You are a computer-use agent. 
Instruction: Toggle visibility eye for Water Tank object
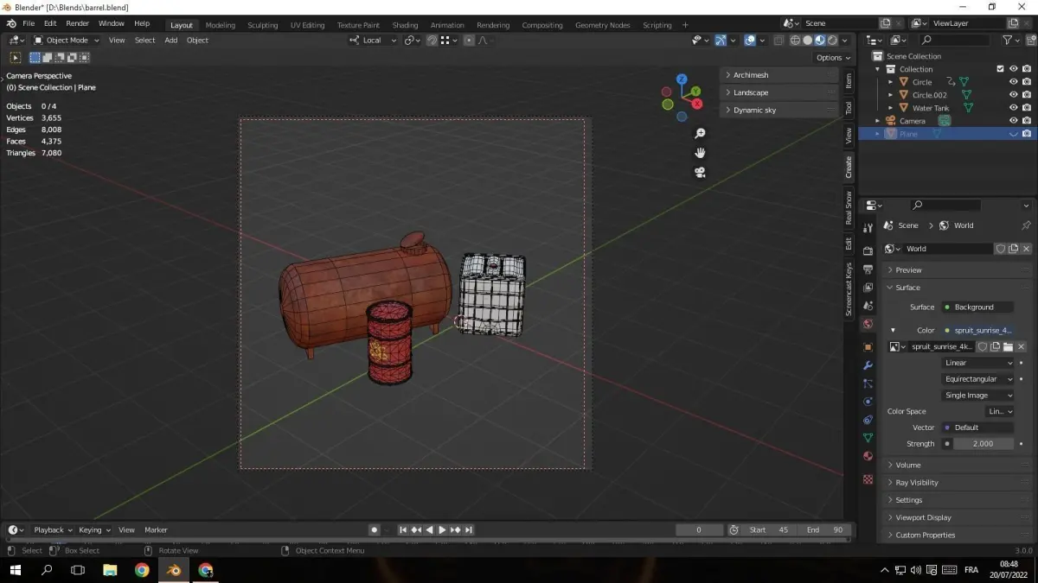tap(1014, 108)
